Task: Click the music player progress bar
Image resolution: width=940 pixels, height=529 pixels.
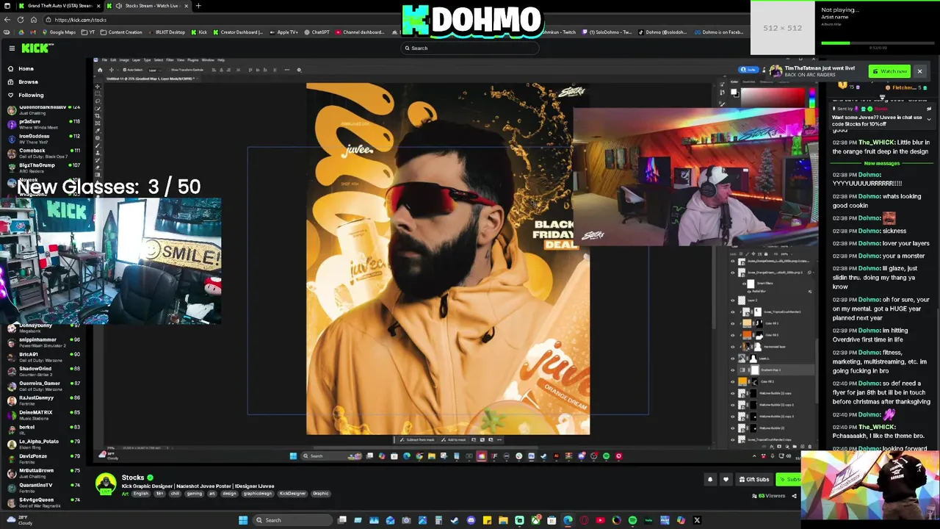Action: [878, 43]
